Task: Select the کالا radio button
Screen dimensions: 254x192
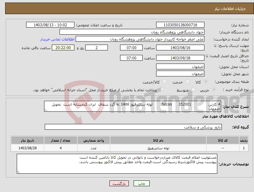Action: pos(206,82)
